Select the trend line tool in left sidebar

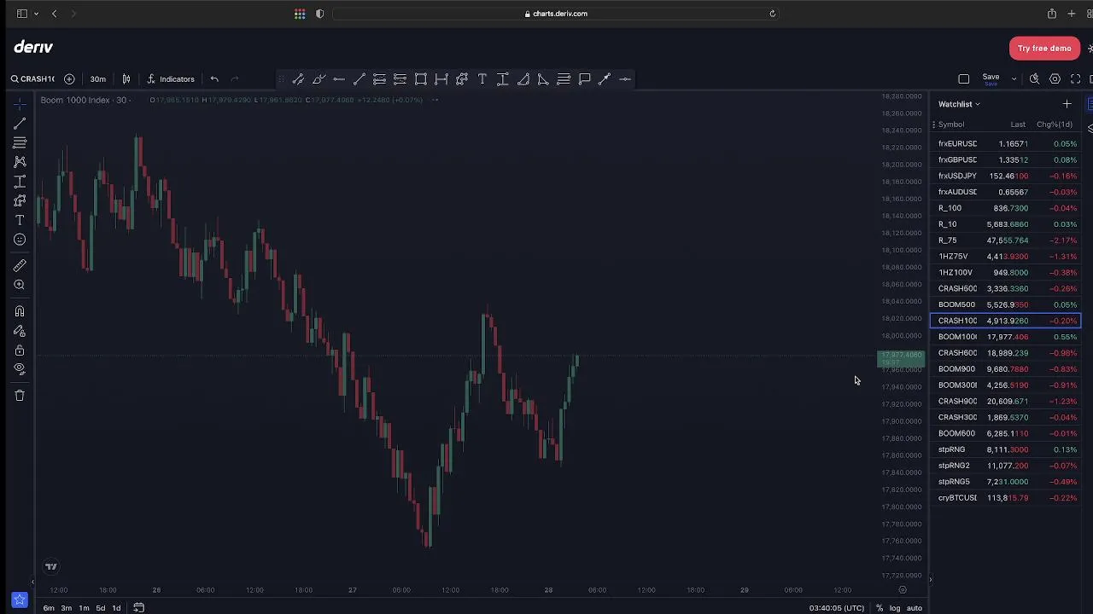(x=20, y=124)
